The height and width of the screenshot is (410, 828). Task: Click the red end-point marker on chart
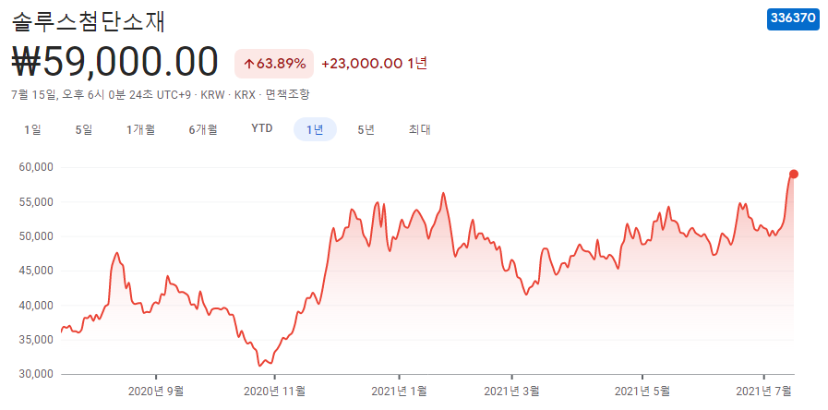[793, 174]
